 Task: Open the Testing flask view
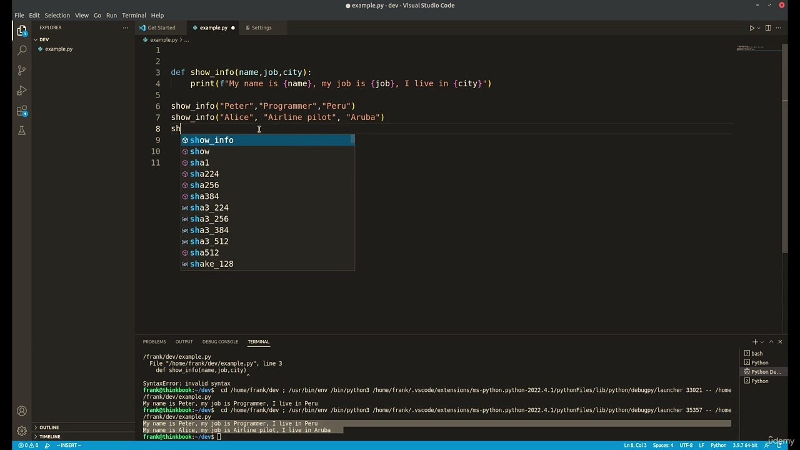click(x=22, y=131)
